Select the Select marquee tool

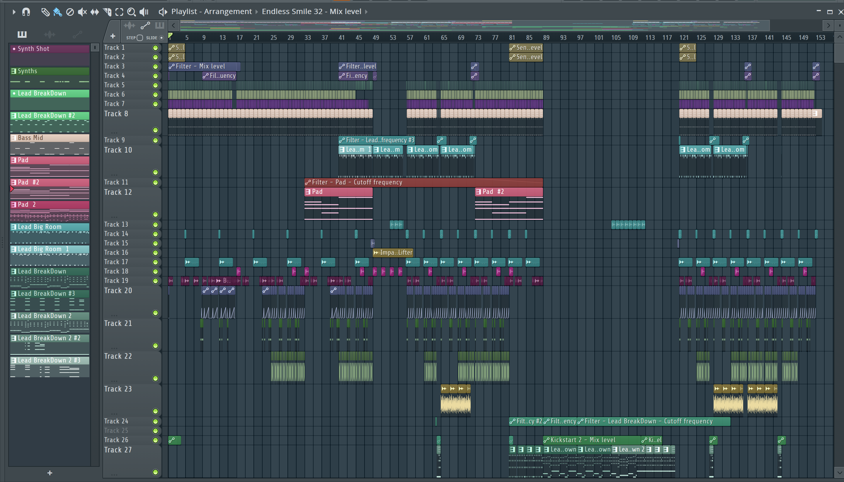(x=119, y=12)
